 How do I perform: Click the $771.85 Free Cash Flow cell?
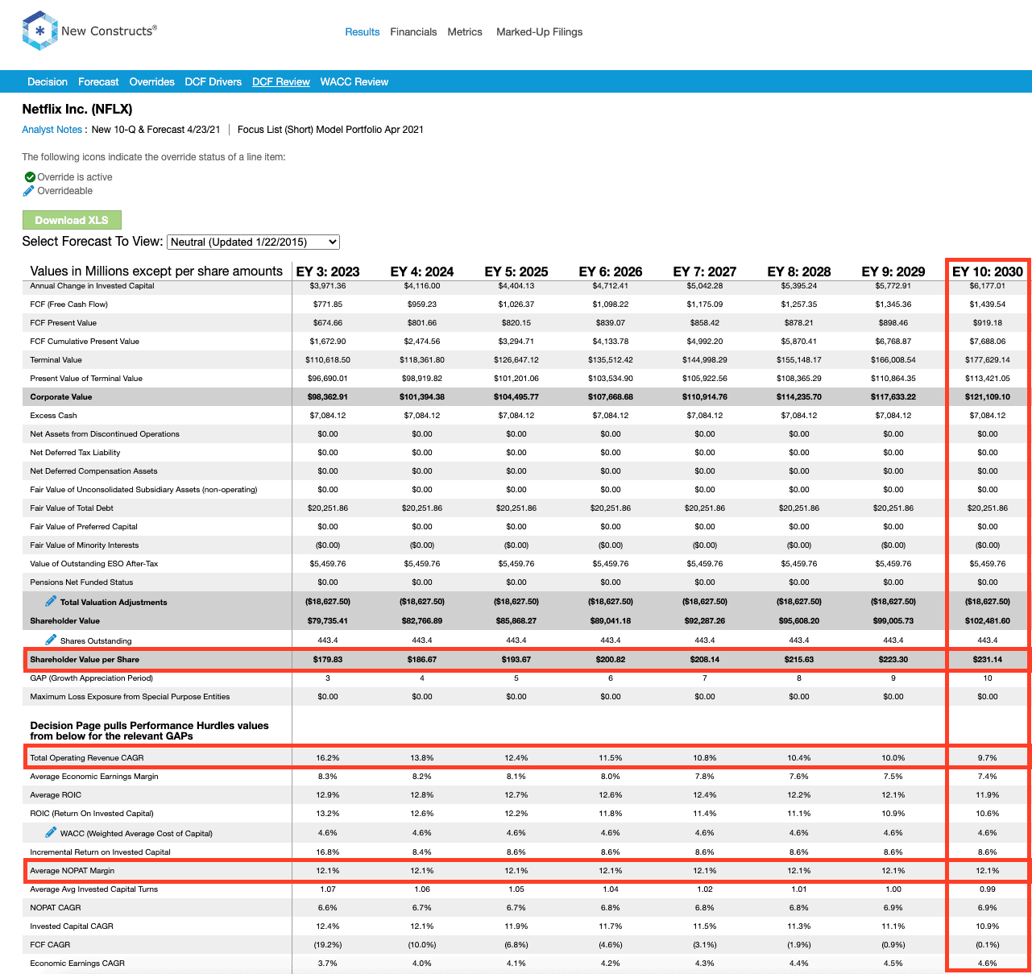(328, 305)
